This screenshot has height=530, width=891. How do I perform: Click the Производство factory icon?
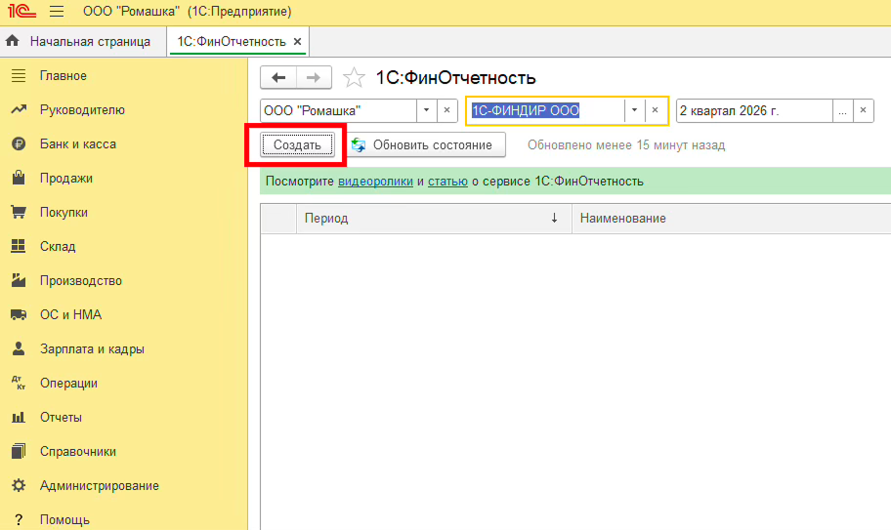pos(19,280)
